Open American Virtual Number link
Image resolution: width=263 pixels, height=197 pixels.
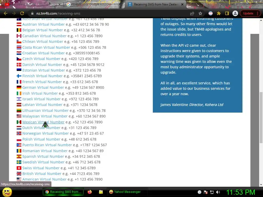click(x=44, y=179)
